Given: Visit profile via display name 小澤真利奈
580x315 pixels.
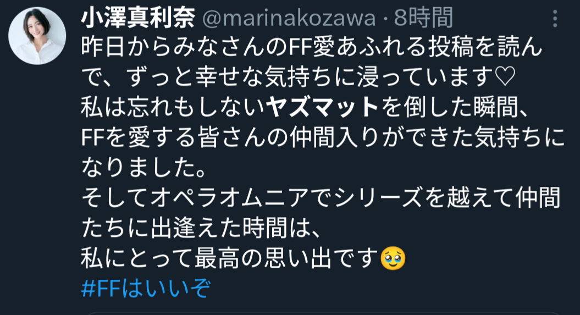Looking at the screenshot, I should pos(138,18).
